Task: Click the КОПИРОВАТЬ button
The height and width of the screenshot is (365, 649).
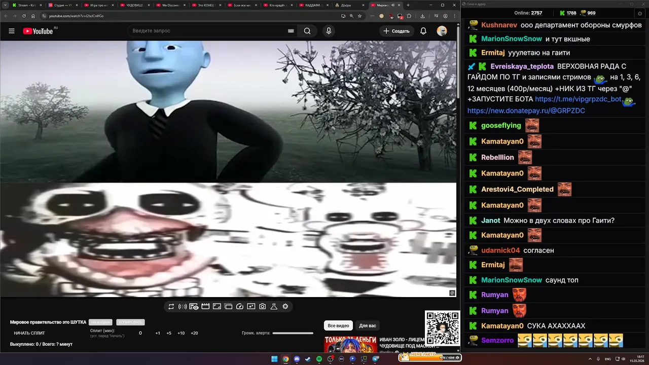Action: (x=130, y=322)
